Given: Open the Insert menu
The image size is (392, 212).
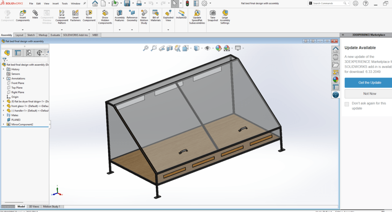Looking at the screenshot, I should pyautogui.click(x=56, y=3).
